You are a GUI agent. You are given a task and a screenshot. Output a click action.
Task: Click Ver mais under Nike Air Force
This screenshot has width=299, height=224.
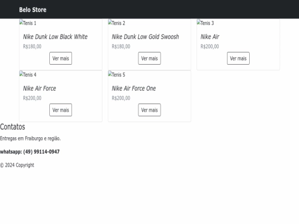coord(61,110)
